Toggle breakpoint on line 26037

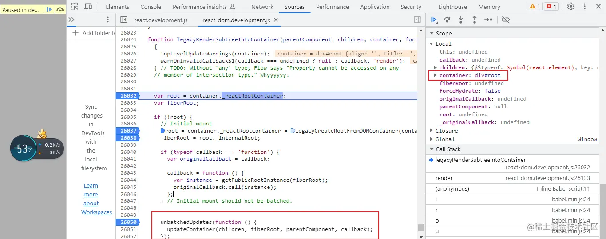point(127,131)
